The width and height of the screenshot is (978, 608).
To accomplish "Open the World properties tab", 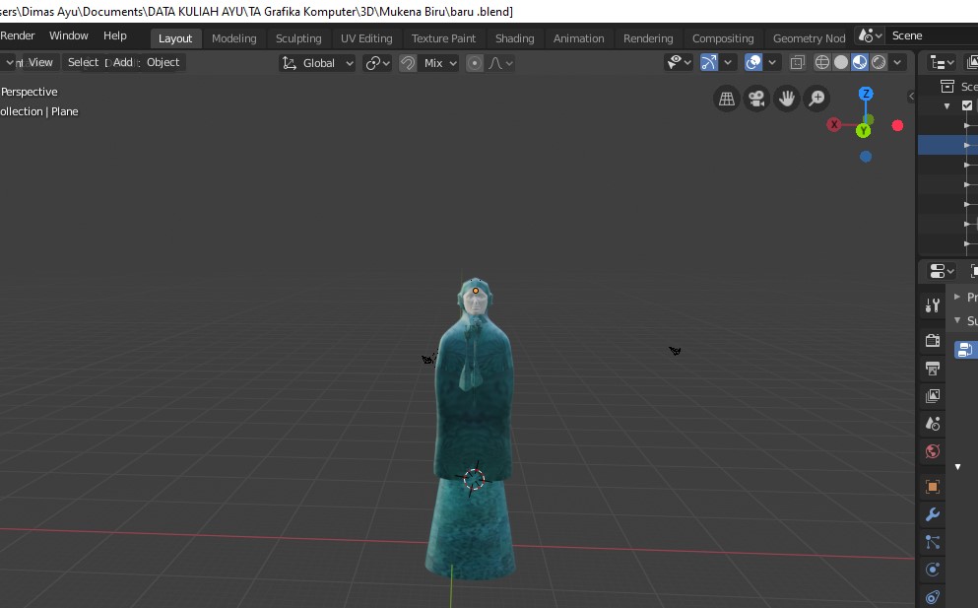I will pos(932,451).
